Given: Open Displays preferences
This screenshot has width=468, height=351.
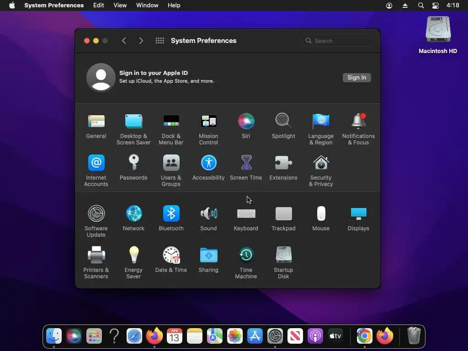Looking at the screenshot, I should (358, 213).
